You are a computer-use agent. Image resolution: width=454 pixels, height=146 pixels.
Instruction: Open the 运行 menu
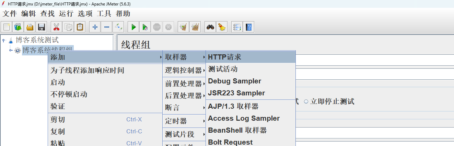66,14
